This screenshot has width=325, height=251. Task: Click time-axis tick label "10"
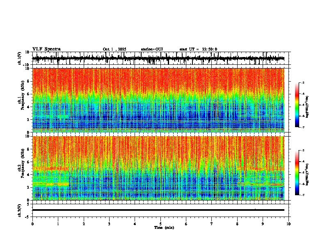click(x=288, y=224)
